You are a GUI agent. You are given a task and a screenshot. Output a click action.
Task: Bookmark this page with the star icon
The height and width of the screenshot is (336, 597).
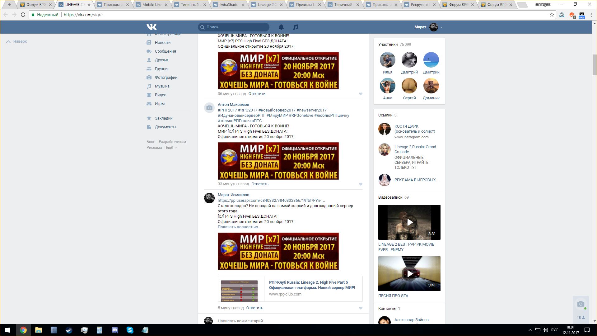(x=552, y=15)
